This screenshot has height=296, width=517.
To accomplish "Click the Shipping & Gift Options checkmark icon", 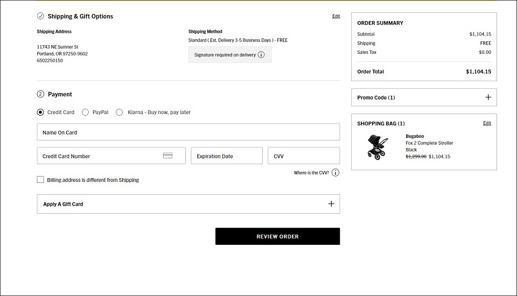I will pos(40,16).
